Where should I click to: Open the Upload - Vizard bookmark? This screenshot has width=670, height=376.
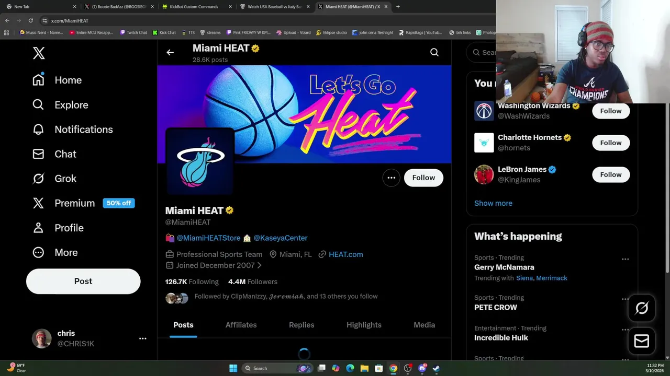click(294, 32)
